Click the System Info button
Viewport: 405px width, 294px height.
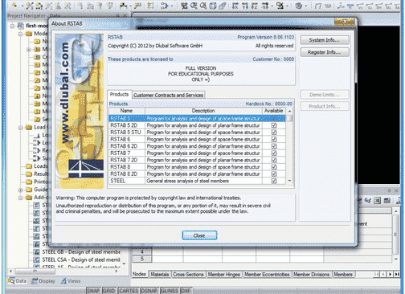point(325,40)
